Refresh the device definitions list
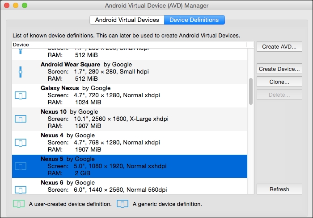313x218 pixels. click(279, 189)
